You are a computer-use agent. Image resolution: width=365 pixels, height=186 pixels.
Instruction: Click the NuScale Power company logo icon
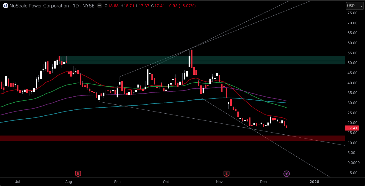[x=5, y=6]
